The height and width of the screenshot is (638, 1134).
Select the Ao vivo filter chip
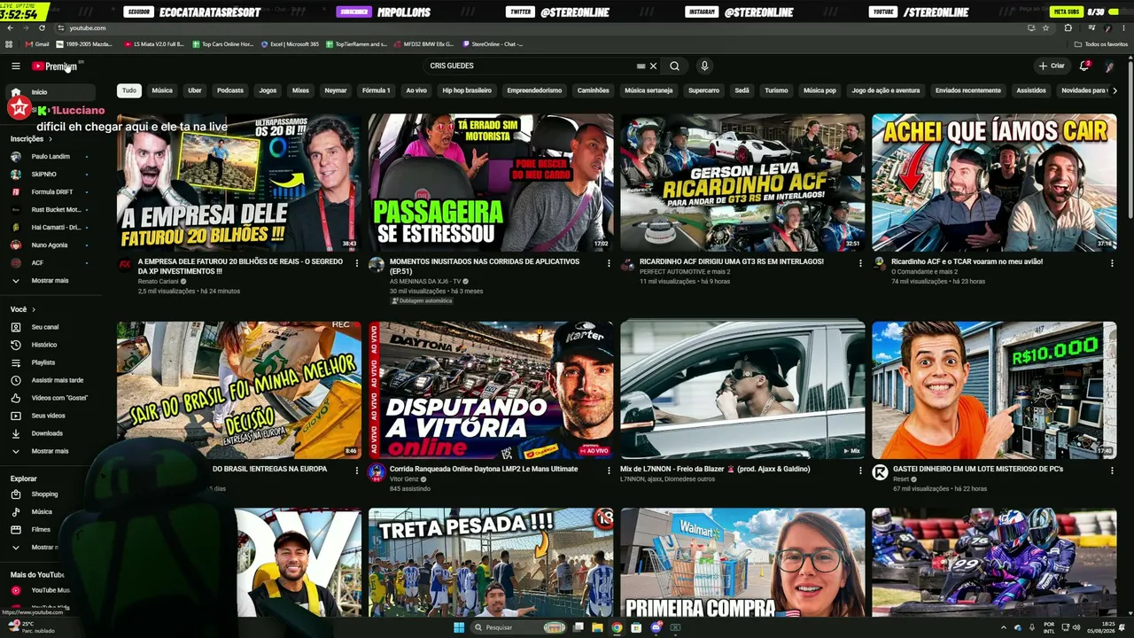point(416,90)
